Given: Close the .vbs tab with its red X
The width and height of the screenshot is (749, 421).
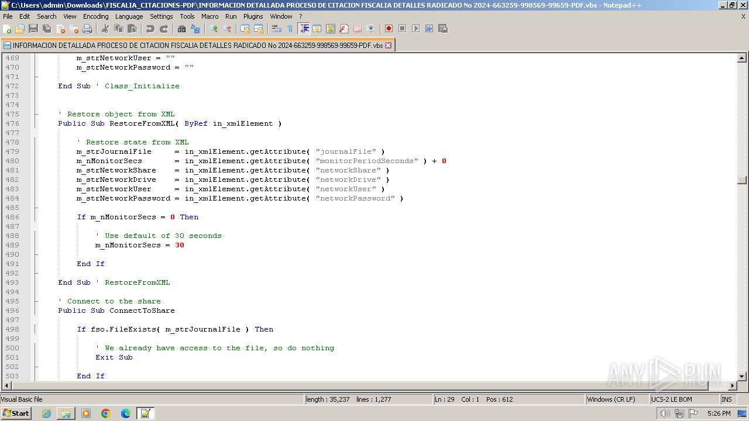Looking at the screenshot, I should 388,45.
